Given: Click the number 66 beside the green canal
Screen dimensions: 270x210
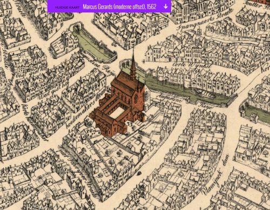Looking at the screenshot, I should 114,44.
